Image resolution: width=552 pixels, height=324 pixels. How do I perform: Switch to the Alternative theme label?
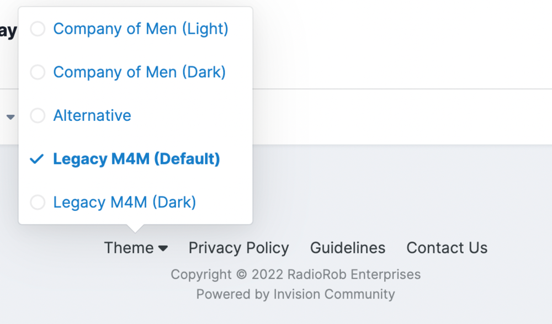[x=92, y=116]
